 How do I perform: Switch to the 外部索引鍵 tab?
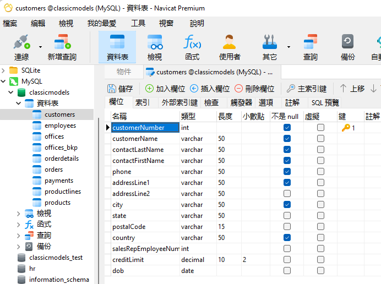(179, 102)
